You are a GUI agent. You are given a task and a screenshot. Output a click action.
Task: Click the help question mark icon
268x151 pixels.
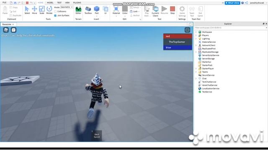point(242,3)
